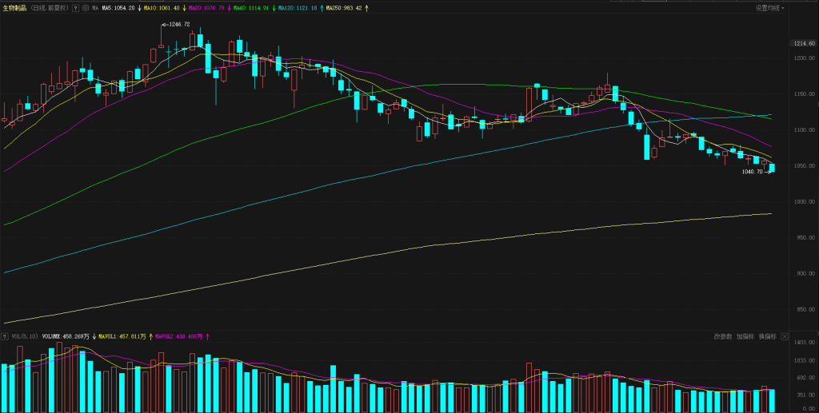Open the 日线 前复权 period selector
The height and width of the screenshot is (413, 819).
pos(49,8)
